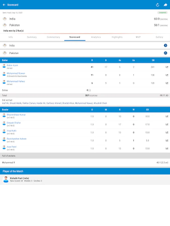
Task: Open Mohammad Hafeez's profile link
Action: pyautogui.click(x=16, y=81)
